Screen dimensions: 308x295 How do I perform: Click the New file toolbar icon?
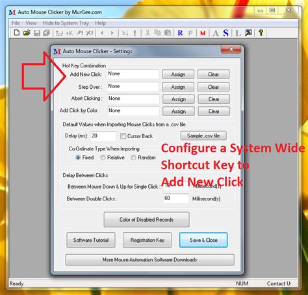tap(17, 33)
